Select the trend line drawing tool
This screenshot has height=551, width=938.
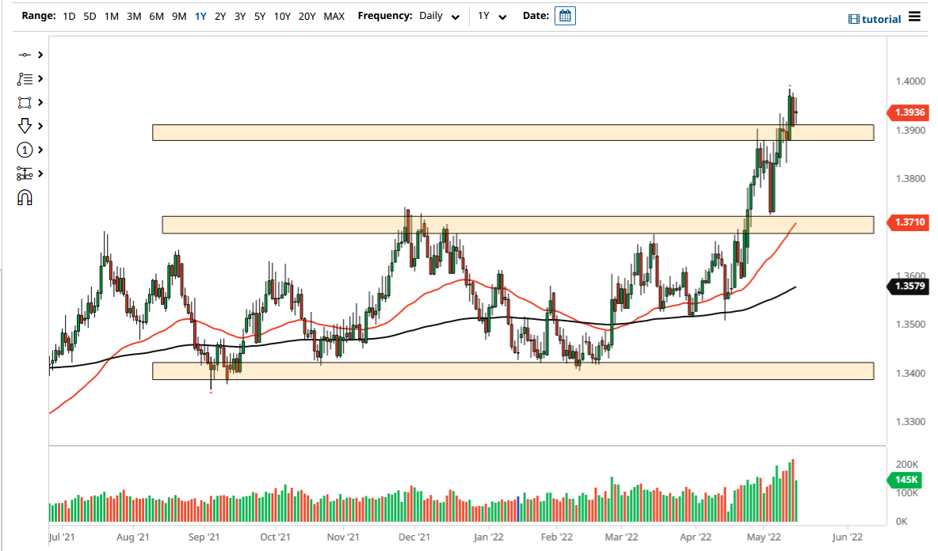(x=24, y=55)
